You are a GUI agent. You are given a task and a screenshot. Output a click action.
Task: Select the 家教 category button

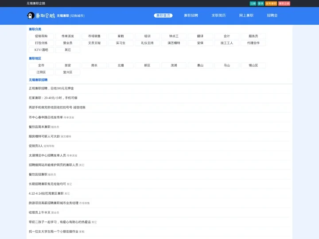click(x=121, y=36)
